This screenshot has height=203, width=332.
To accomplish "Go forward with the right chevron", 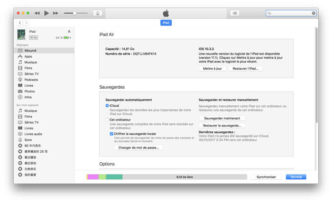I will 27,23.
